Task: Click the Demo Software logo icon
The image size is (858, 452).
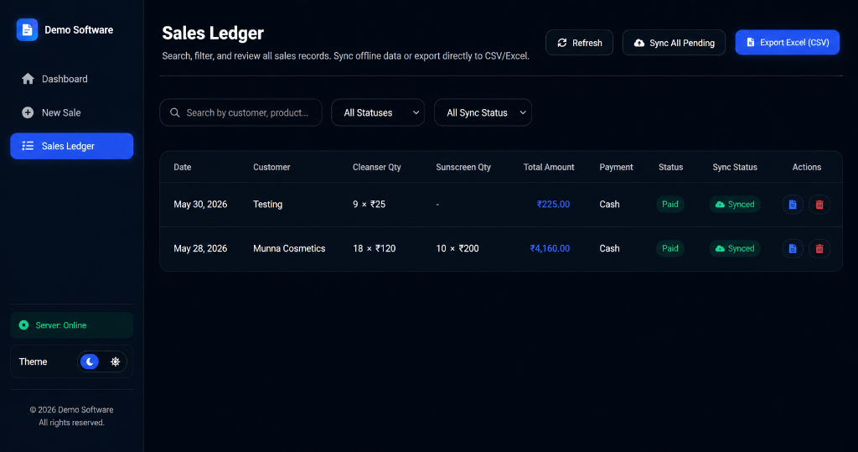Action: click(27, 29)
